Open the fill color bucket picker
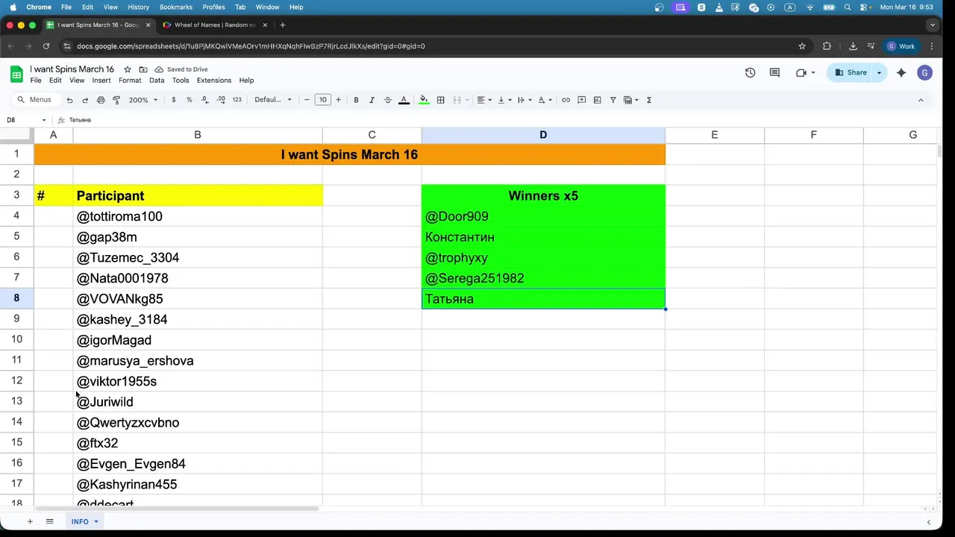This screenshot has height=537, width=955. coord(424,100)
